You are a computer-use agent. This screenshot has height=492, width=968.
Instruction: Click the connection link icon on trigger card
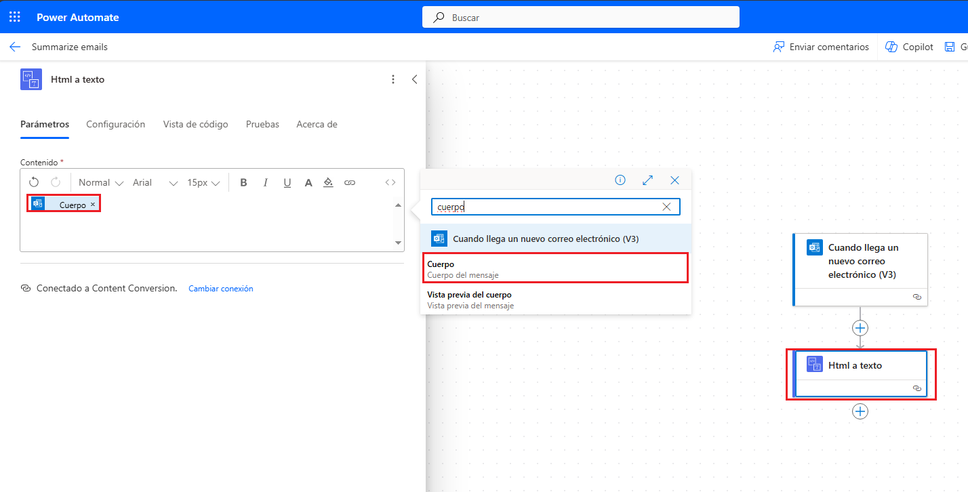917,297
